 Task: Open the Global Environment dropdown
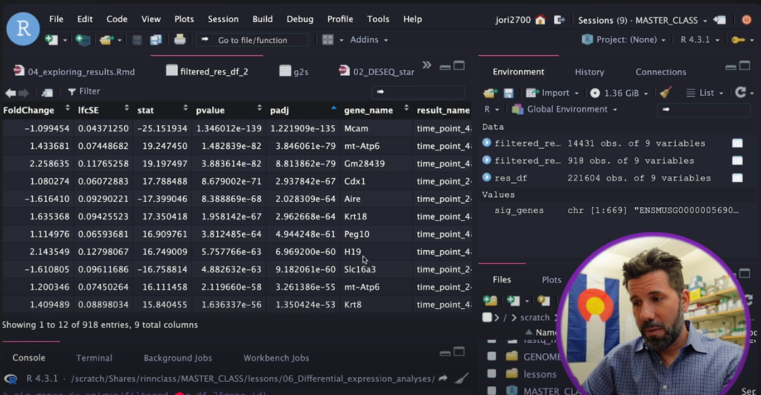pos(564,109)
